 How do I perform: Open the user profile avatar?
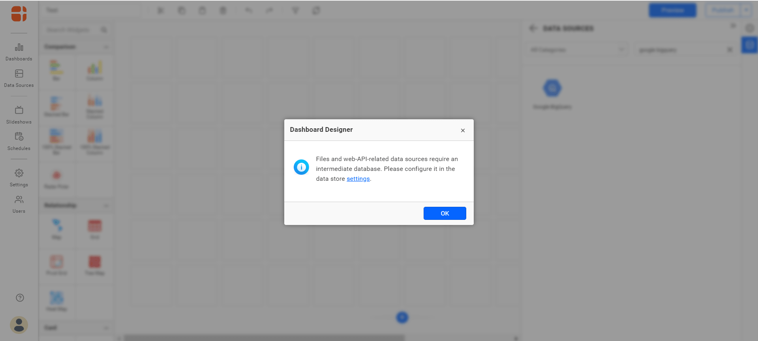[19, 325]
